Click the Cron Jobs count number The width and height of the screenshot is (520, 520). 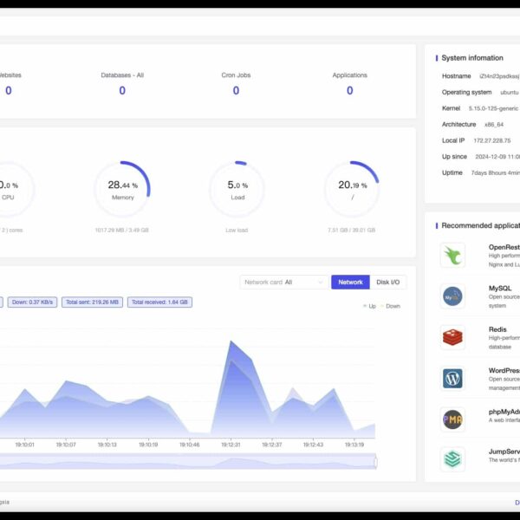236,90
